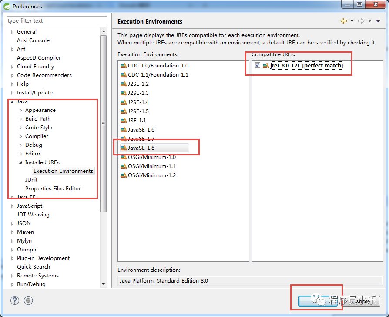This screenshot has width=389, height=317.
Task: Expand the General tree node
Action: click(12, 32)
